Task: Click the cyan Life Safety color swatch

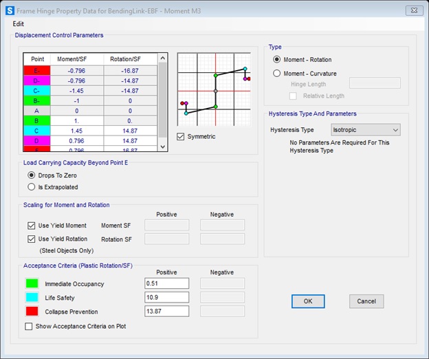Action: [x=32, y=297]
